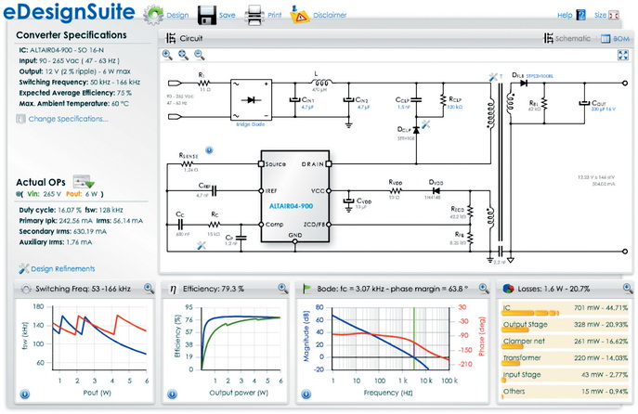Open the Disclaimer warning icon
Viewport: 638px width, 414px height.
tap(299, 15)
